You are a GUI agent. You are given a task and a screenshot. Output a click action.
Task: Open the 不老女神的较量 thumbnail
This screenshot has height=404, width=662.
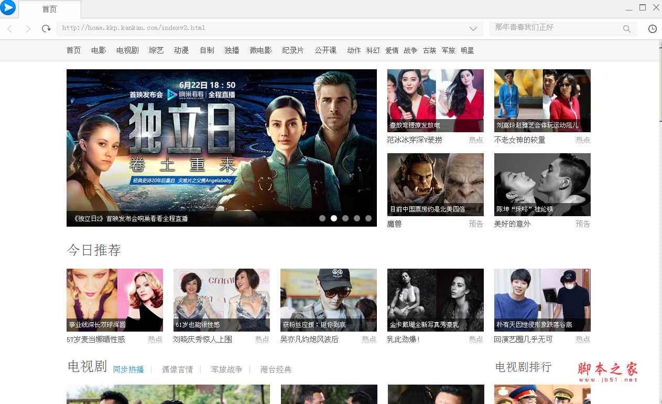click(542, 101)
